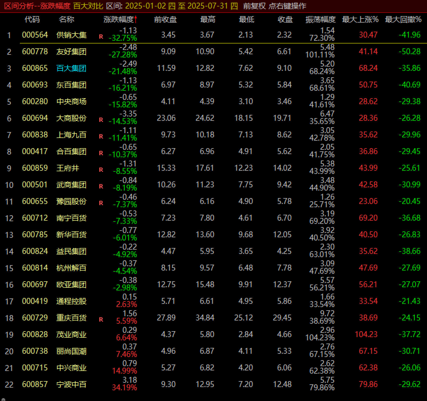
Task: Click the red R icon for 供销大集
Action: click(101, 37)
